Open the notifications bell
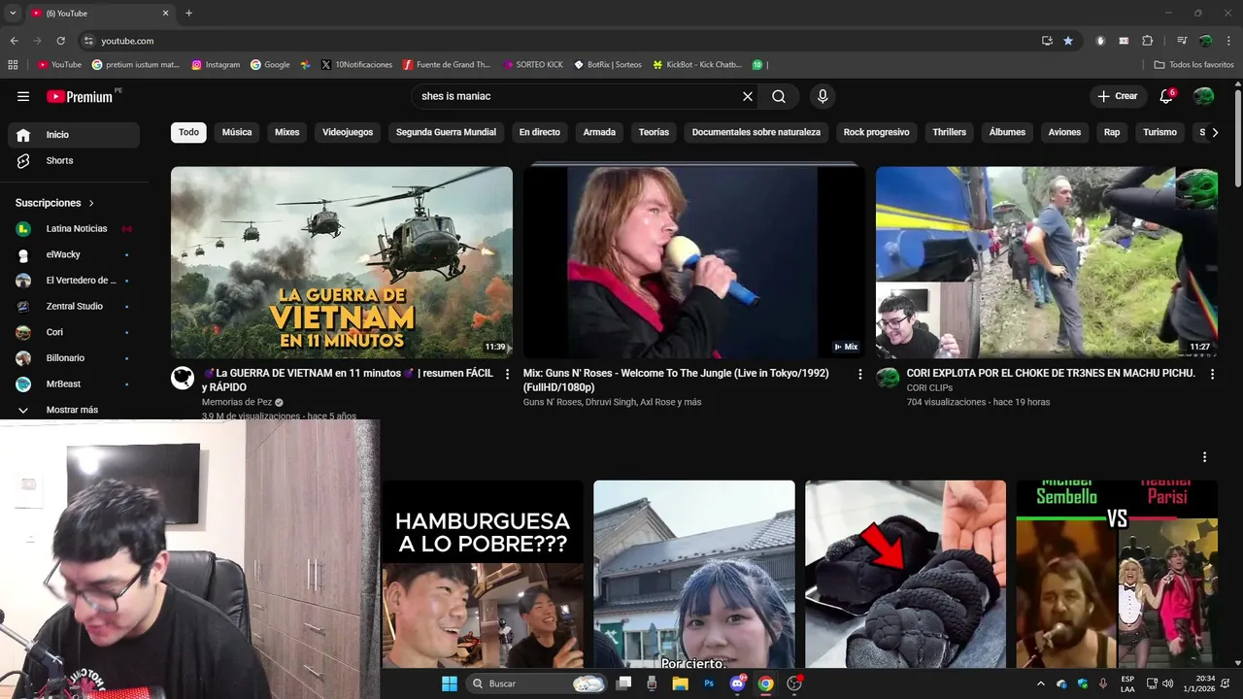The width and height of the screenshot is (1243, 699). (x=1167, y=96)
